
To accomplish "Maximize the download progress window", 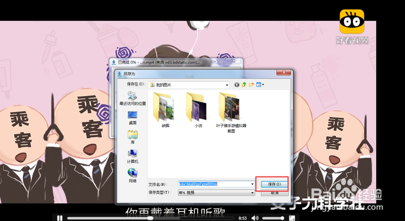I will click(222, 61).
